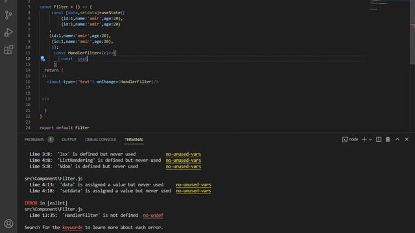
Task: Click the red 'ERROR' text in terminal
Action: click(x=31, y=203)
